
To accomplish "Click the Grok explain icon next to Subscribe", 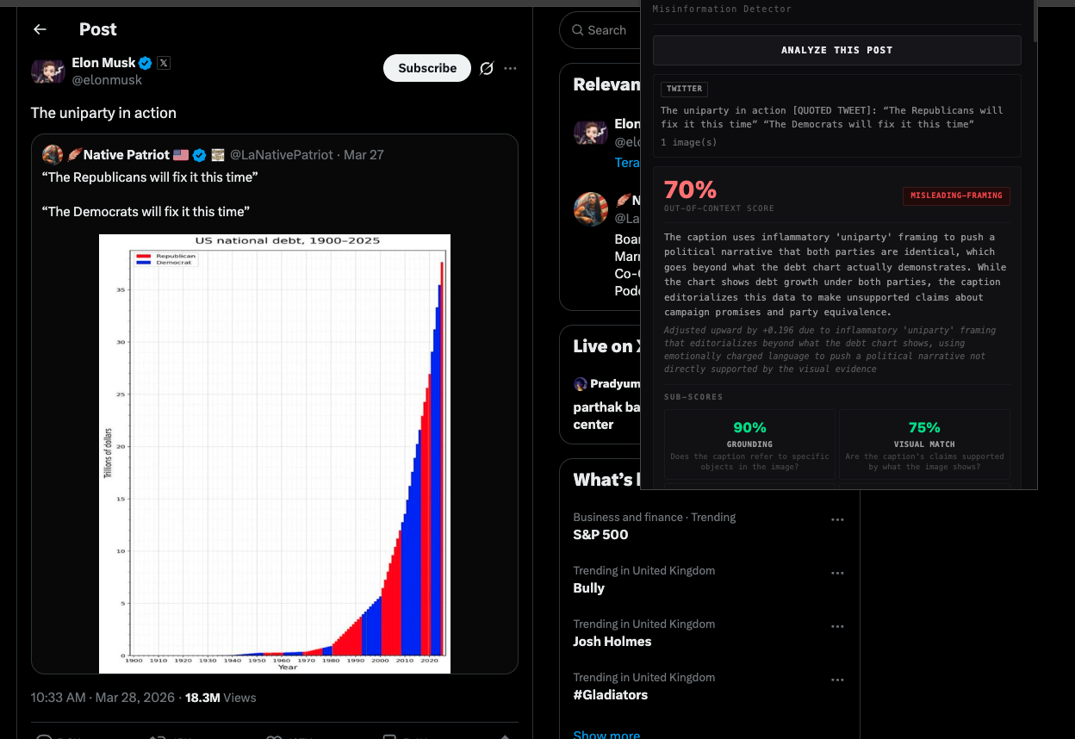I will point(487,68).
